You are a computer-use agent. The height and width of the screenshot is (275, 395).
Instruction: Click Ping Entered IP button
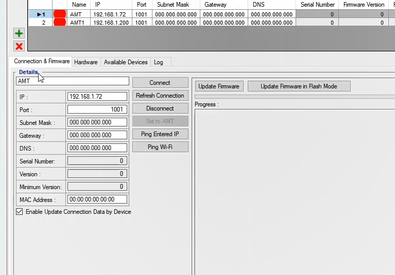pos(160,134)
